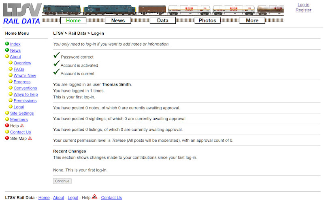Click the yellow bullet beside About
The image size is (324, 203).
pyautogui.click(x=7, y=57)
